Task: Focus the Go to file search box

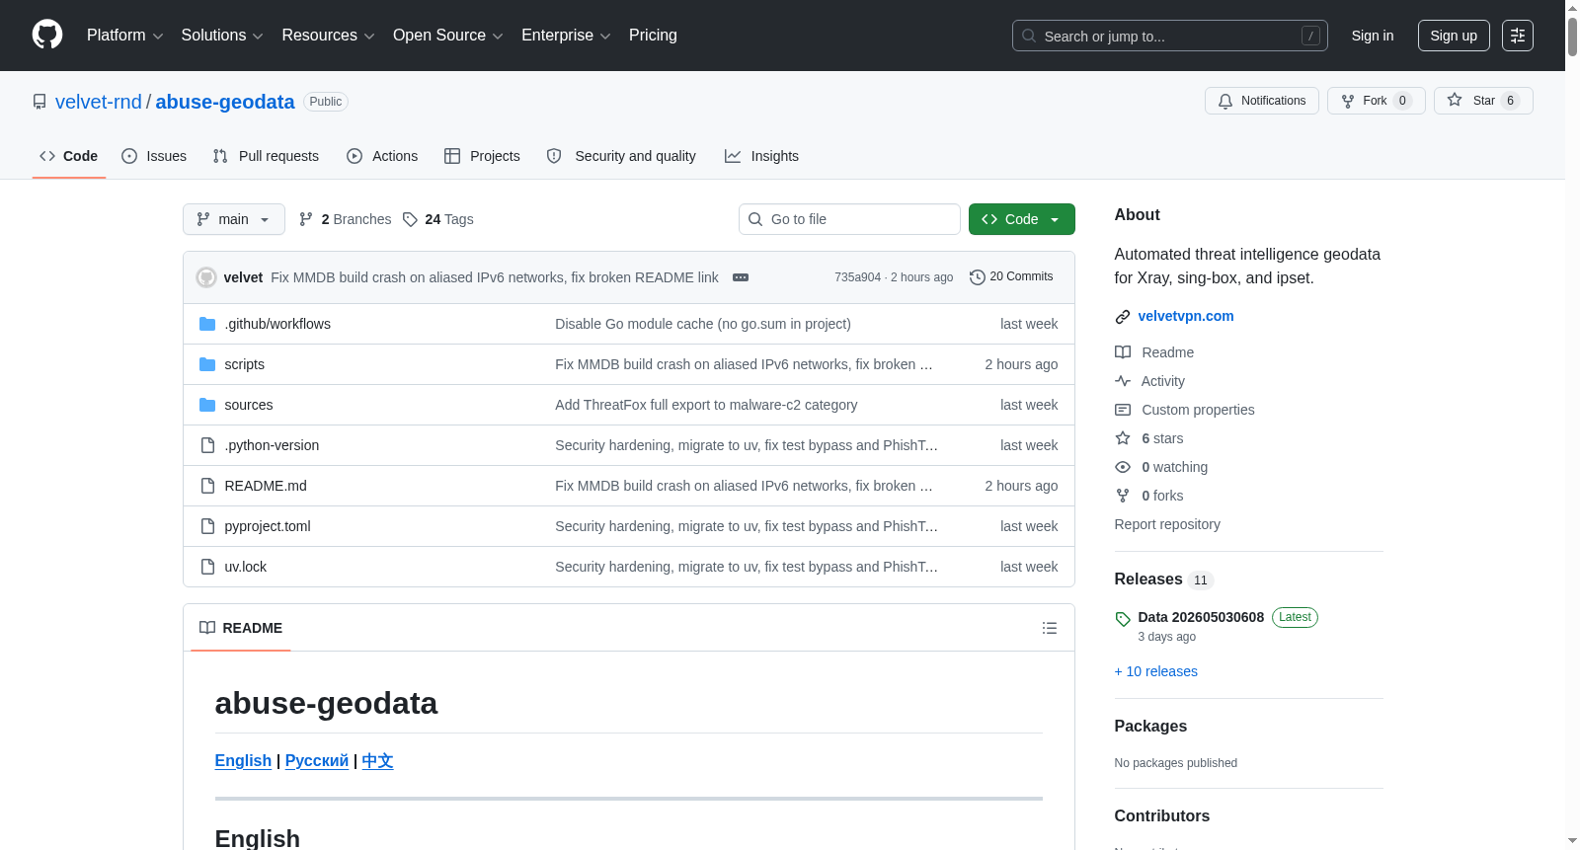Action: [849, 219]
